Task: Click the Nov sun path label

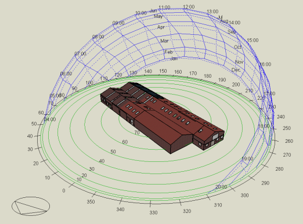Action: click(x=239, y=62)
